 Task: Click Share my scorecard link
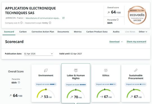point(136,41)
